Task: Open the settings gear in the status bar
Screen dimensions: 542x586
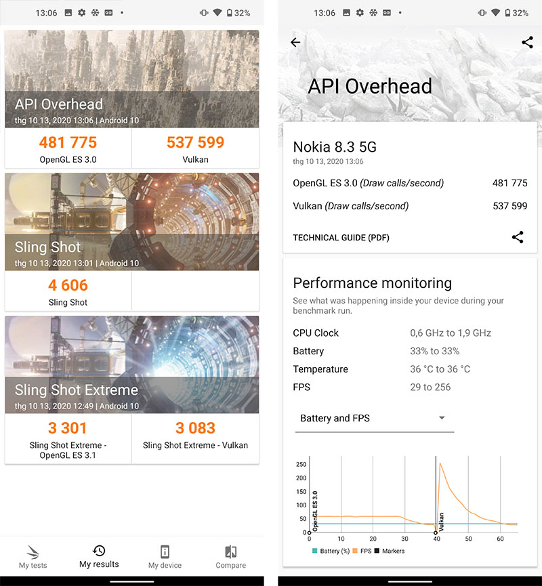Action: (81, 12)
